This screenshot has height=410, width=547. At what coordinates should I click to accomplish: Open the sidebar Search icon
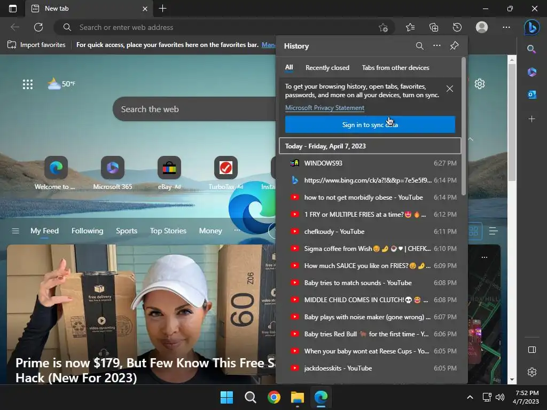(x=532, y=49)
